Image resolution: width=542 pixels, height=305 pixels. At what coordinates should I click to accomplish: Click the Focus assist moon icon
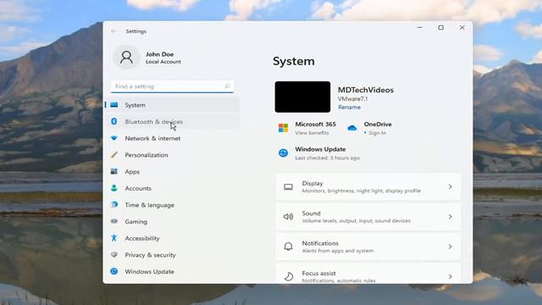(289, 276)
